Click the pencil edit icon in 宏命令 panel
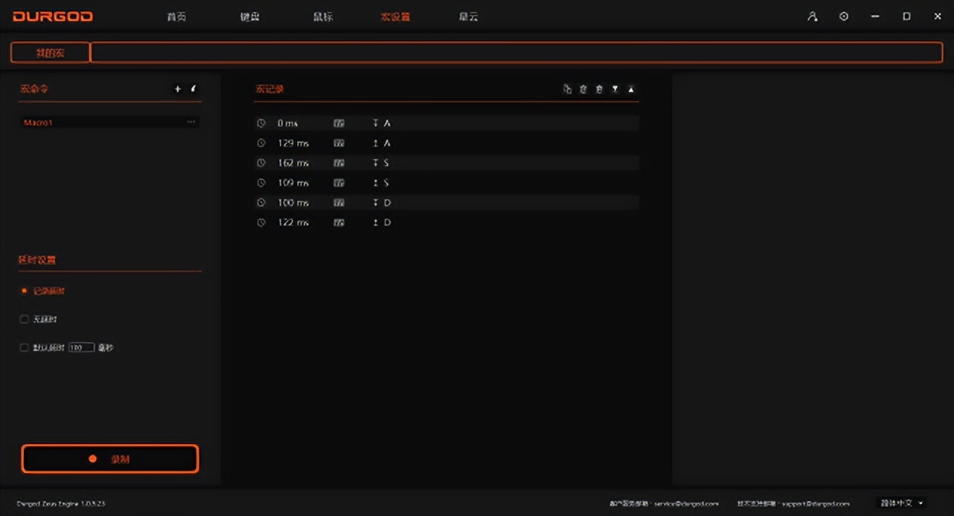Viewport: 954px width, 516px height. click(x=193, y=88)
